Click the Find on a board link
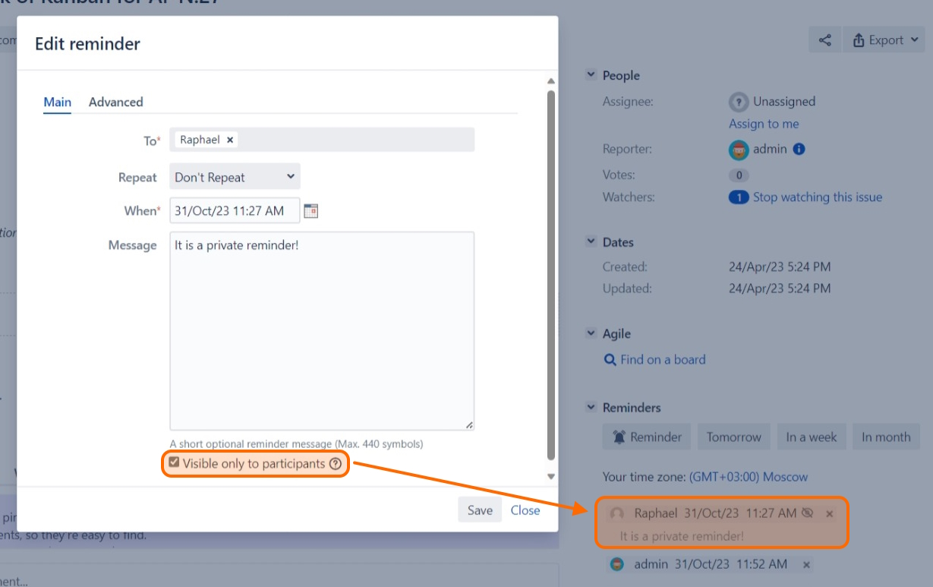This screenshot has width=933, height=587. click(662, 360)
